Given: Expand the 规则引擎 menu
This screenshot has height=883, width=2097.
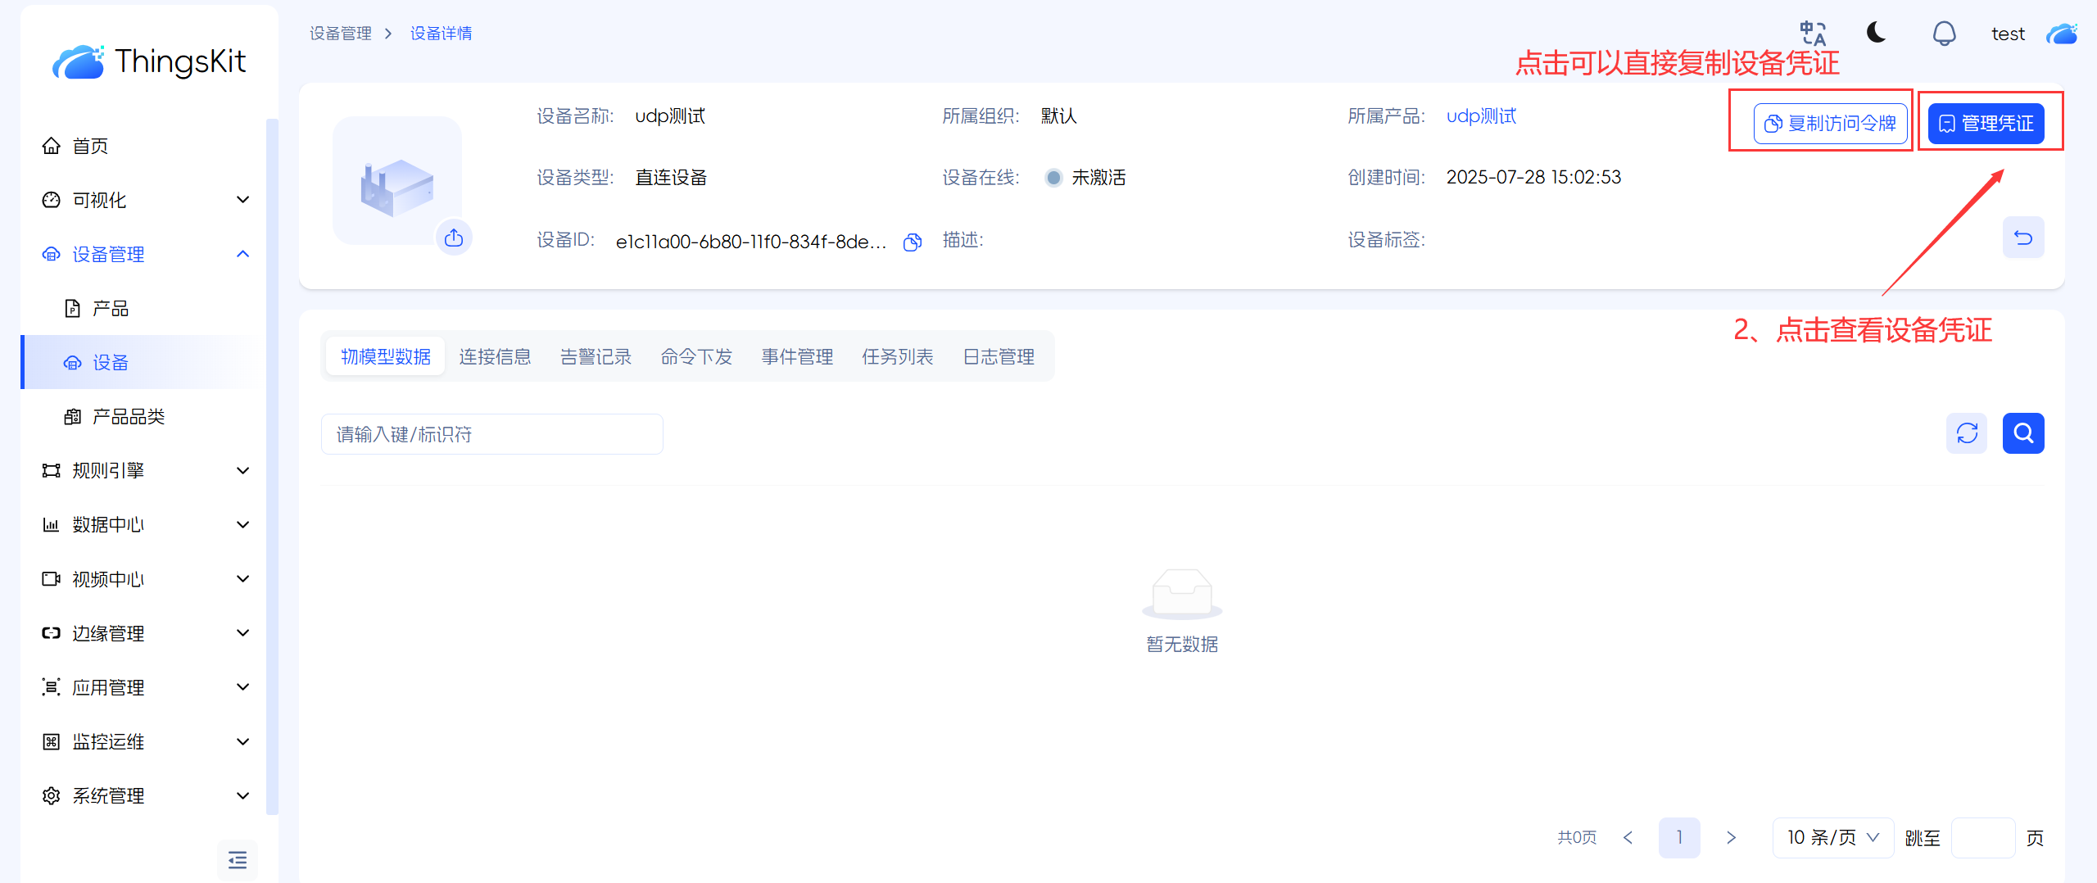Looking at the screenshot, I should [x=242, y=470].
